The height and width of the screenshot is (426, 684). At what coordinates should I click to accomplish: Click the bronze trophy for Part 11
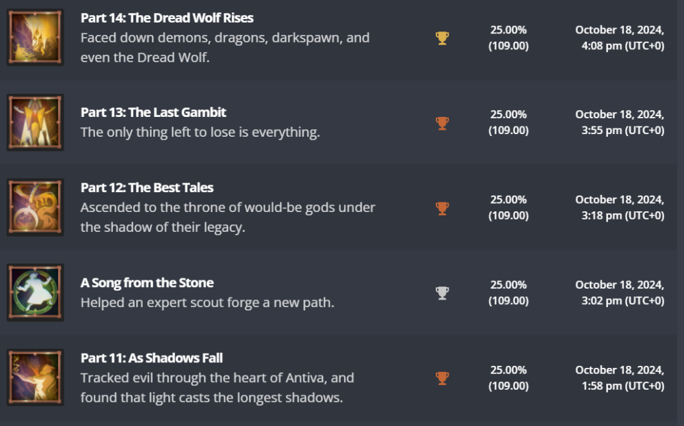(x=443, y=377)
